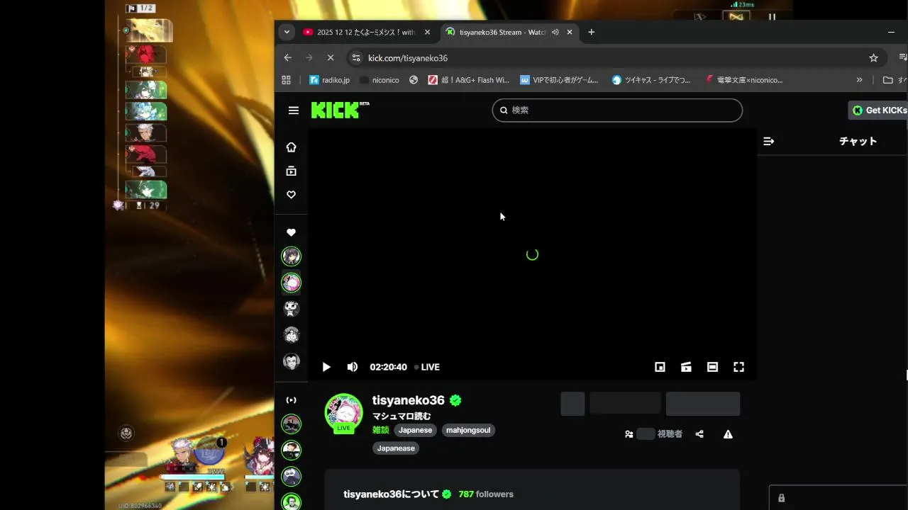908x510 pixels.
Task: Click the チャット panel header
Action: [x=858, y=141]
